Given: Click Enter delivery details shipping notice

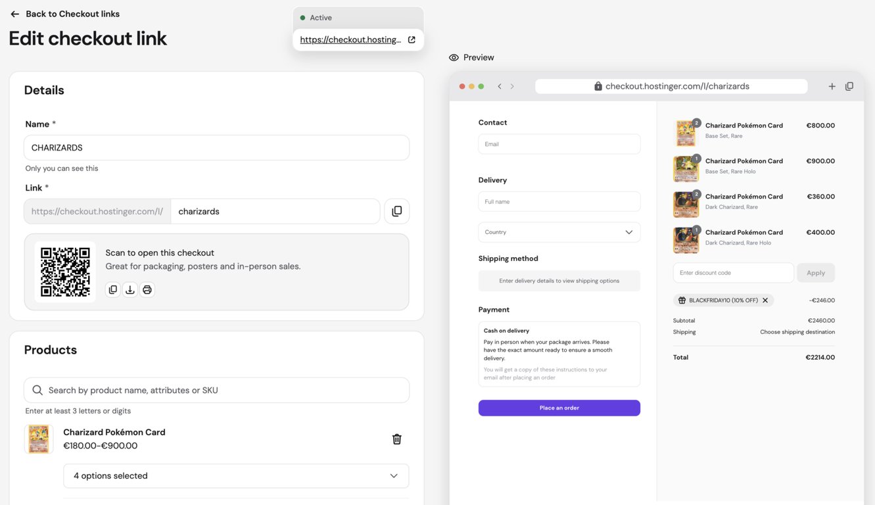Looking at the screenshot, I should click(559, 281).
